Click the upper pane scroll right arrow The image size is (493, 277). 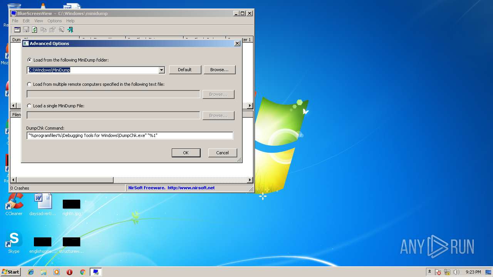coord(250,105)
